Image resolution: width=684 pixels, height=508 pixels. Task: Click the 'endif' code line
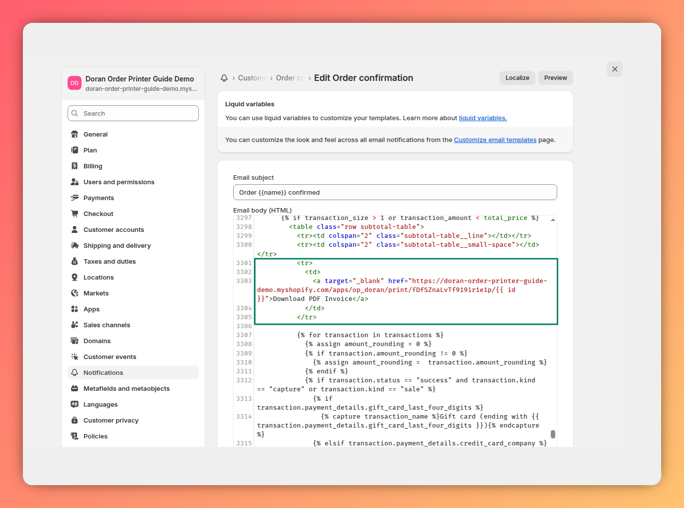pyautogui.click(x=327, y=371)
